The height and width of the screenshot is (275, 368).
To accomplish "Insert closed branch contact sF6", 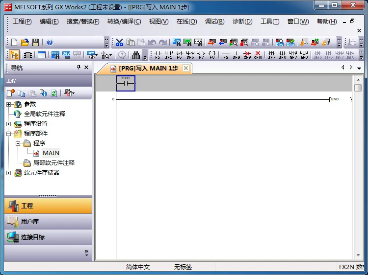I will [x=190, y=55].
